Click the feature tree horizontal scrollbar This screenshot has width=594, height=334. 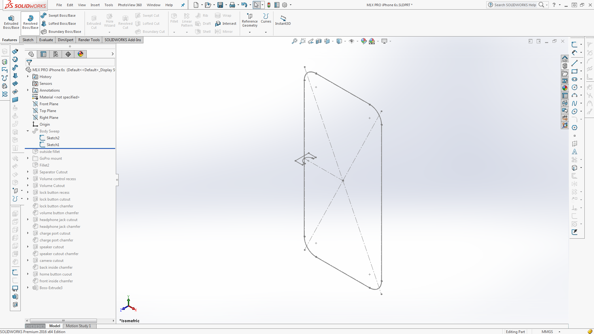(63, 321)
